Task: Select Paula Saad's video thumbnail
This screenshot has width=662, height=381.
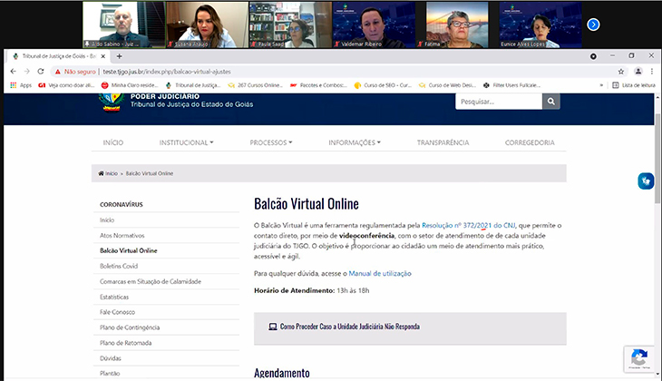Action: [x=290, y=24]
